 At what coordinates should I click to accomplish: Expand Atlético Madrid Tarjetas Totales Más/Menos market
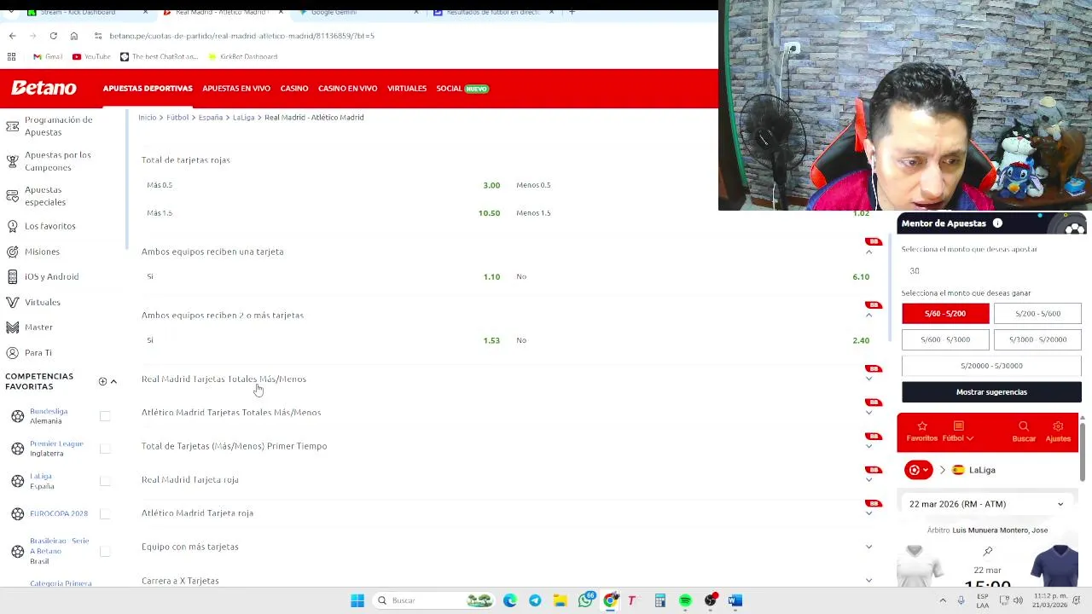868,413
